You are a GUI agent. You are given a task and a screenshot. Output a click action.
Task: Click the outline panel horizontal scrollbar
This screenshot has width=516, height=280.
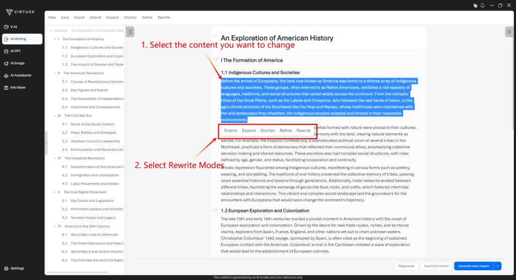[x=78, y=272]
